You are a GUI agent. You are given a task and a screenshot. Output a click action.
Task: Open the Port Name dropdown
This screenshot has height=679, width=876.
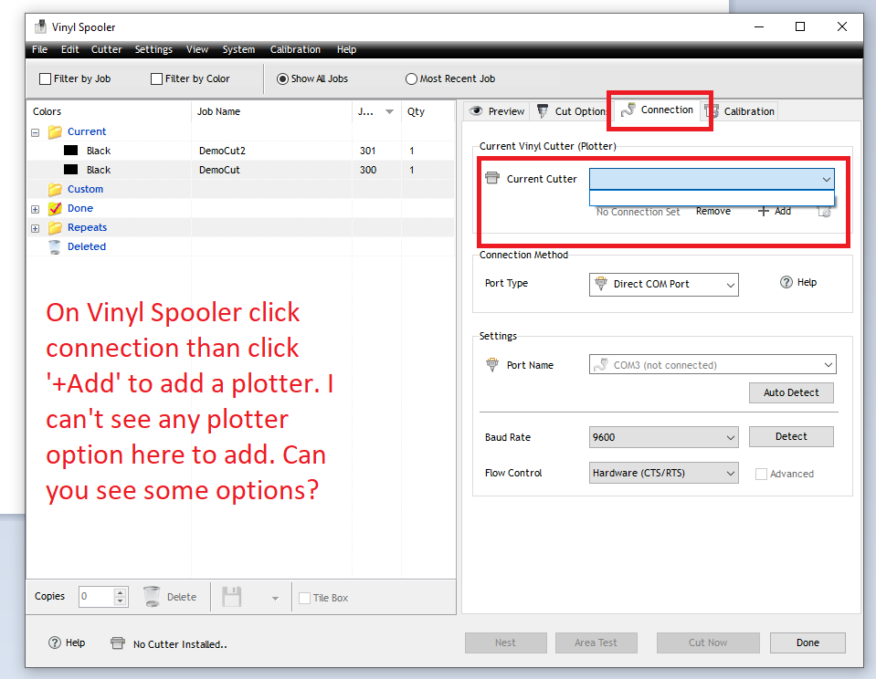coord(712,365)
